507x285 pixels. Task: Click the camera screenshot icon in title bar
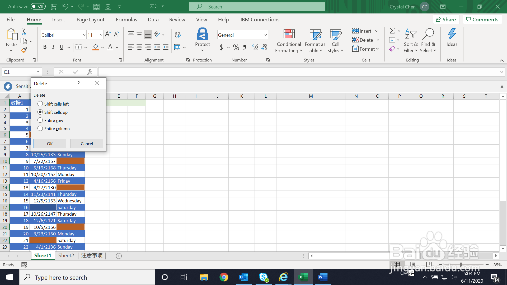click(x=108, y=7)
